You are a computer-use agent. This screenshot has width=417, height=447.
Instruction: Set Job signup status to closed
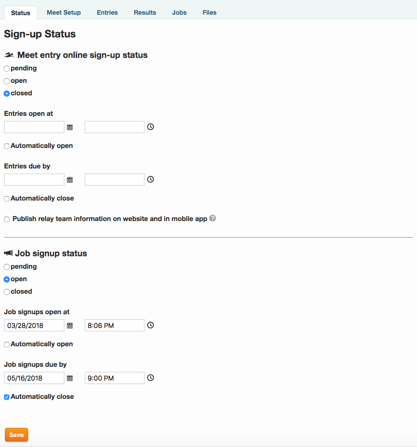coord(7,292)
